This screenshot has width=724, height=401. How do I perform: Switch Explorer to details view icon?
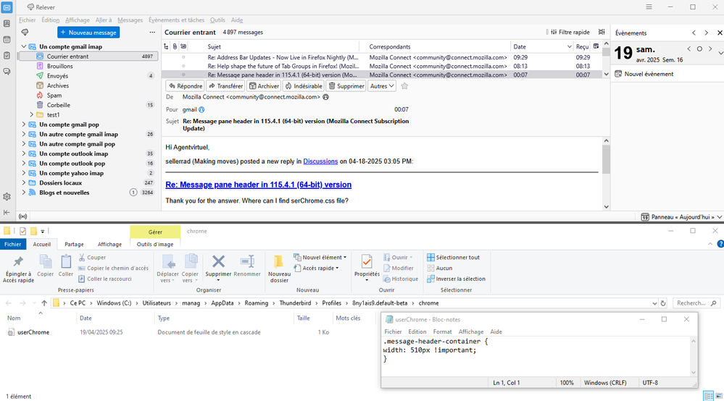coord(708,396)
